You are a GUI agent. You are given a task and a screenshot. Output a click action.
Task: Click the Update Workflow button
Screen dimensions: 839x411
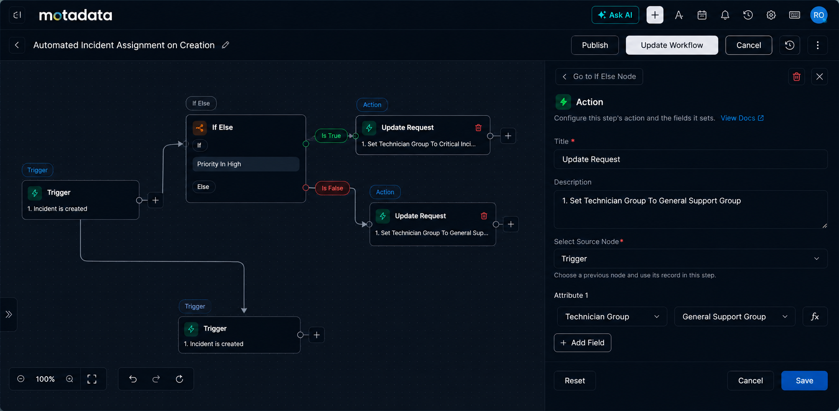click(672, 45)
